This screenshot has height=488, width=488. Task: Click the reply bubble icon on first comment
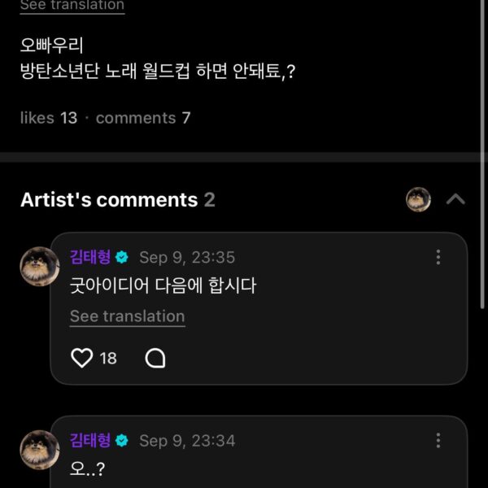[x=155, y=358]
